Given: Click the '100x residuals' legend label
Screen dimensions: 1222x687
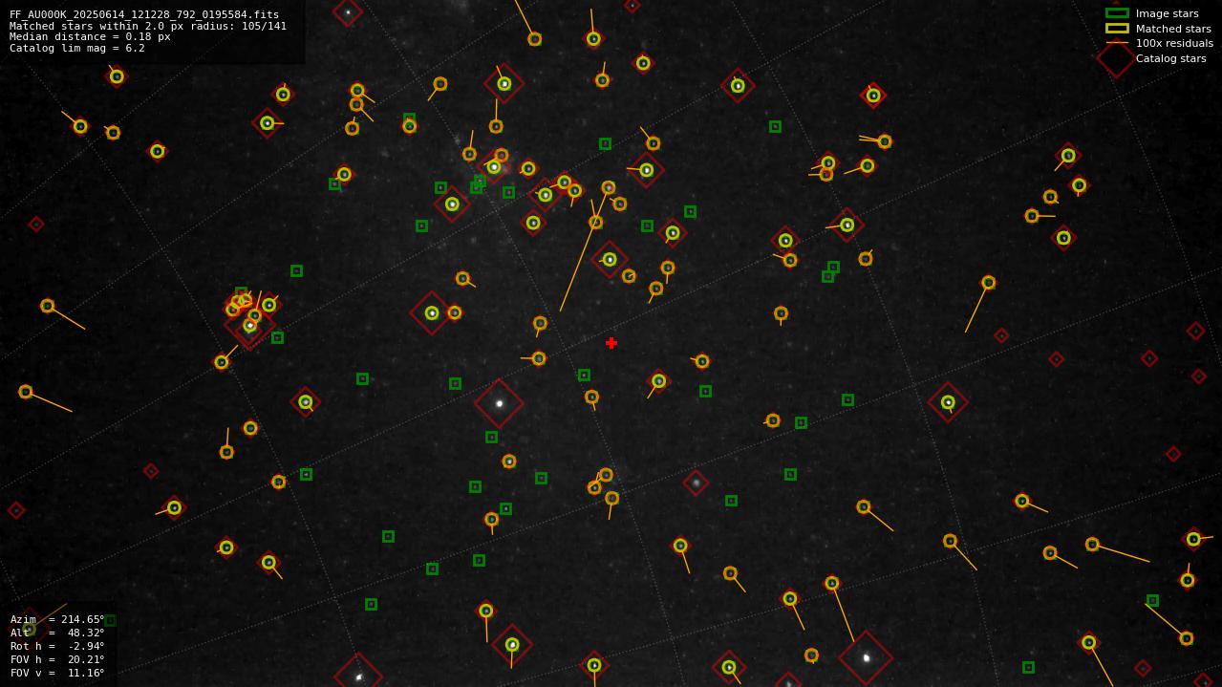Looking at the screenshot, I should pos(1174,43).
